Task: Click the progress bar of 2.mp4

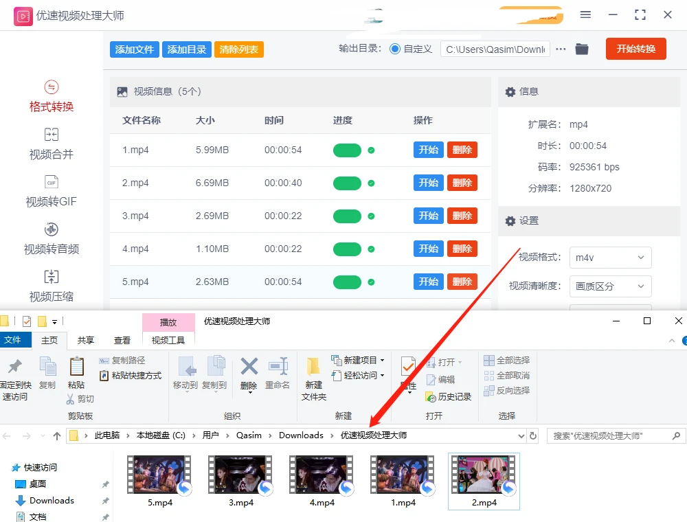Action: [347, 183]
